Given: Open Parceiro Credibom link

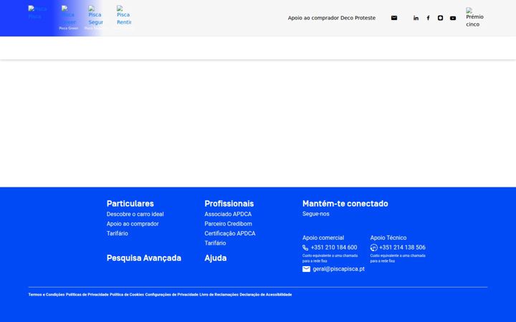Looking at the screenshot, I should point(228,224).
